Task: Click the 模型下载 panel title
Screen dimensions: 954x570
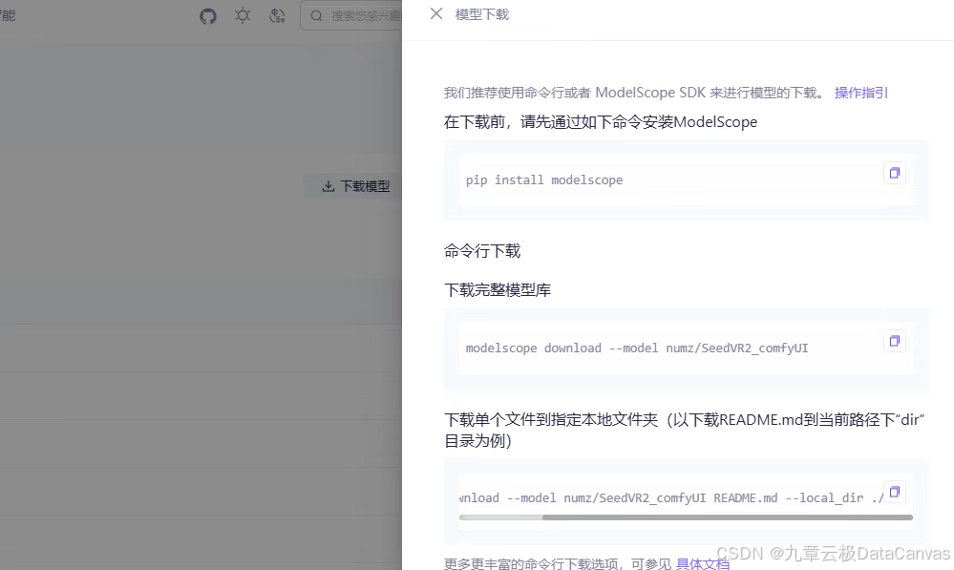Action: pos(482,14)
